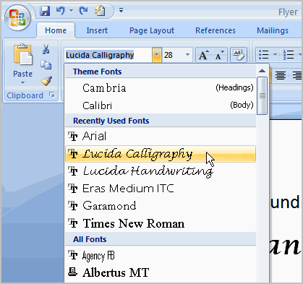Customize Quick Access Toolbar dropdown

[121, 10]
